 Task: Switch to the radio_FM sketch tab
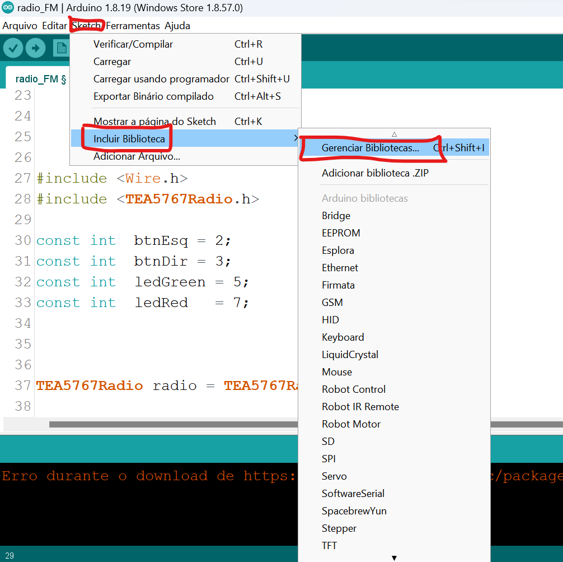(37, 78)
